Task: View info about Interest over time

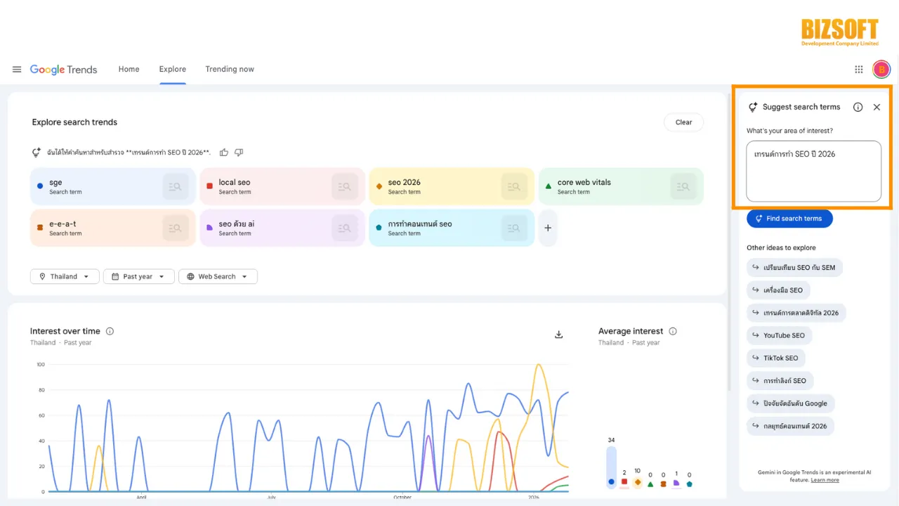Action: pyautogui.click(x=110, y=331)
